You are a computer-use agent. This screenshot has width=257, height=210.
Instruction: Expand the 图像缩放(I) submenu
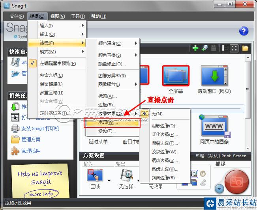pyautogui.click(x=113, y=84)
